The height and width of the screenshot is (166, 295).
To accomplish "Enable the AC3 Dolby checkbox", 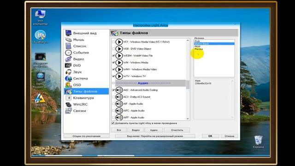I will click(113, 97).
